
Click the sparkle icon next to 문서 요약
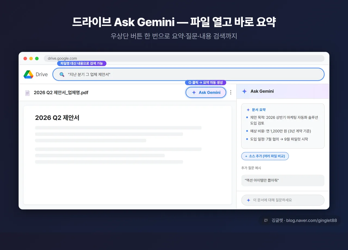pyautogui.click(x=248, y=110)
